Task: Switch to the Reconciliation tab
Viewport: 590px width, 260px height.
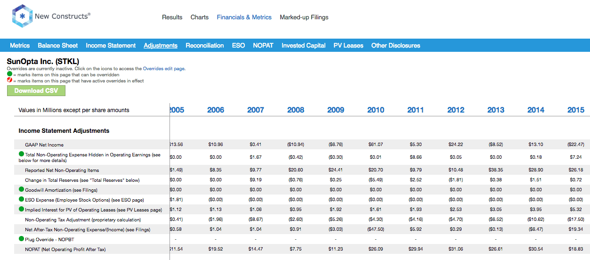Action: click(x=205, y=46)
